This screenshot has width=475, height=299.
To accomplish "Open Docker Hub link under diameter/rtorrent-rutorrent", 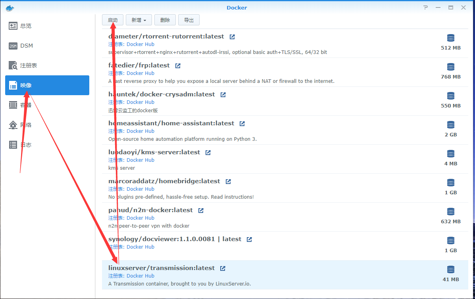I will (140, 44).
